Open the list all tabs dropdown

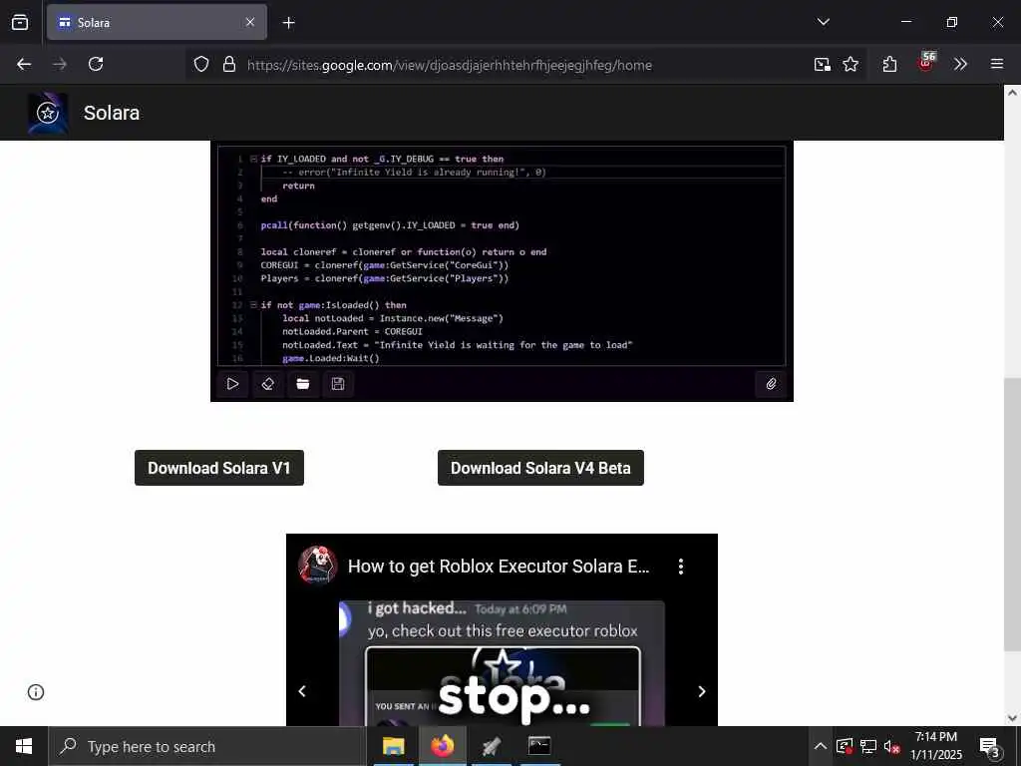823,22
